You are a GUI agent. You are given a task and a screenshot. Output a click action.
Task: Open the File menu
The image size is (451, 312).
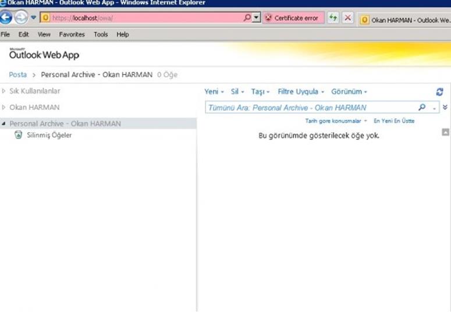tap(5, 34)
